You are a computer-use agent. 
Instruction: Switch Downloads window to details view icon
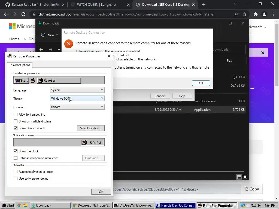pyautogui.click(x=239, y=177)
